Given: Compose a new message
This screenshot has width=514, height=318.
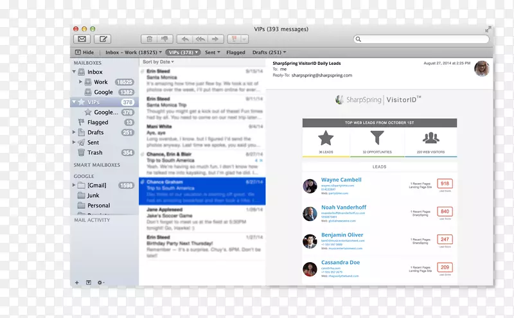Looking at the screenshot, I should (102, 39).
